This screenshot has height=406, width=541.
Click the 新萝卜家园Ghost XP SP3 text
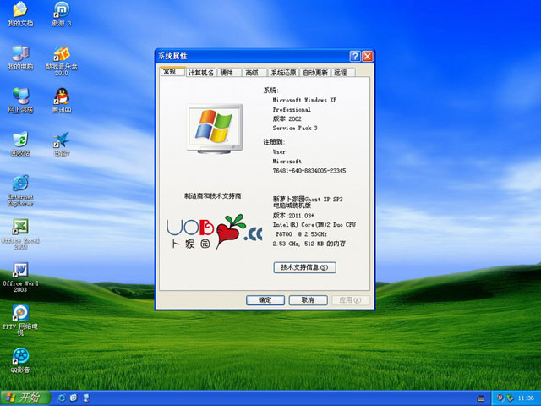coord(308,200)
